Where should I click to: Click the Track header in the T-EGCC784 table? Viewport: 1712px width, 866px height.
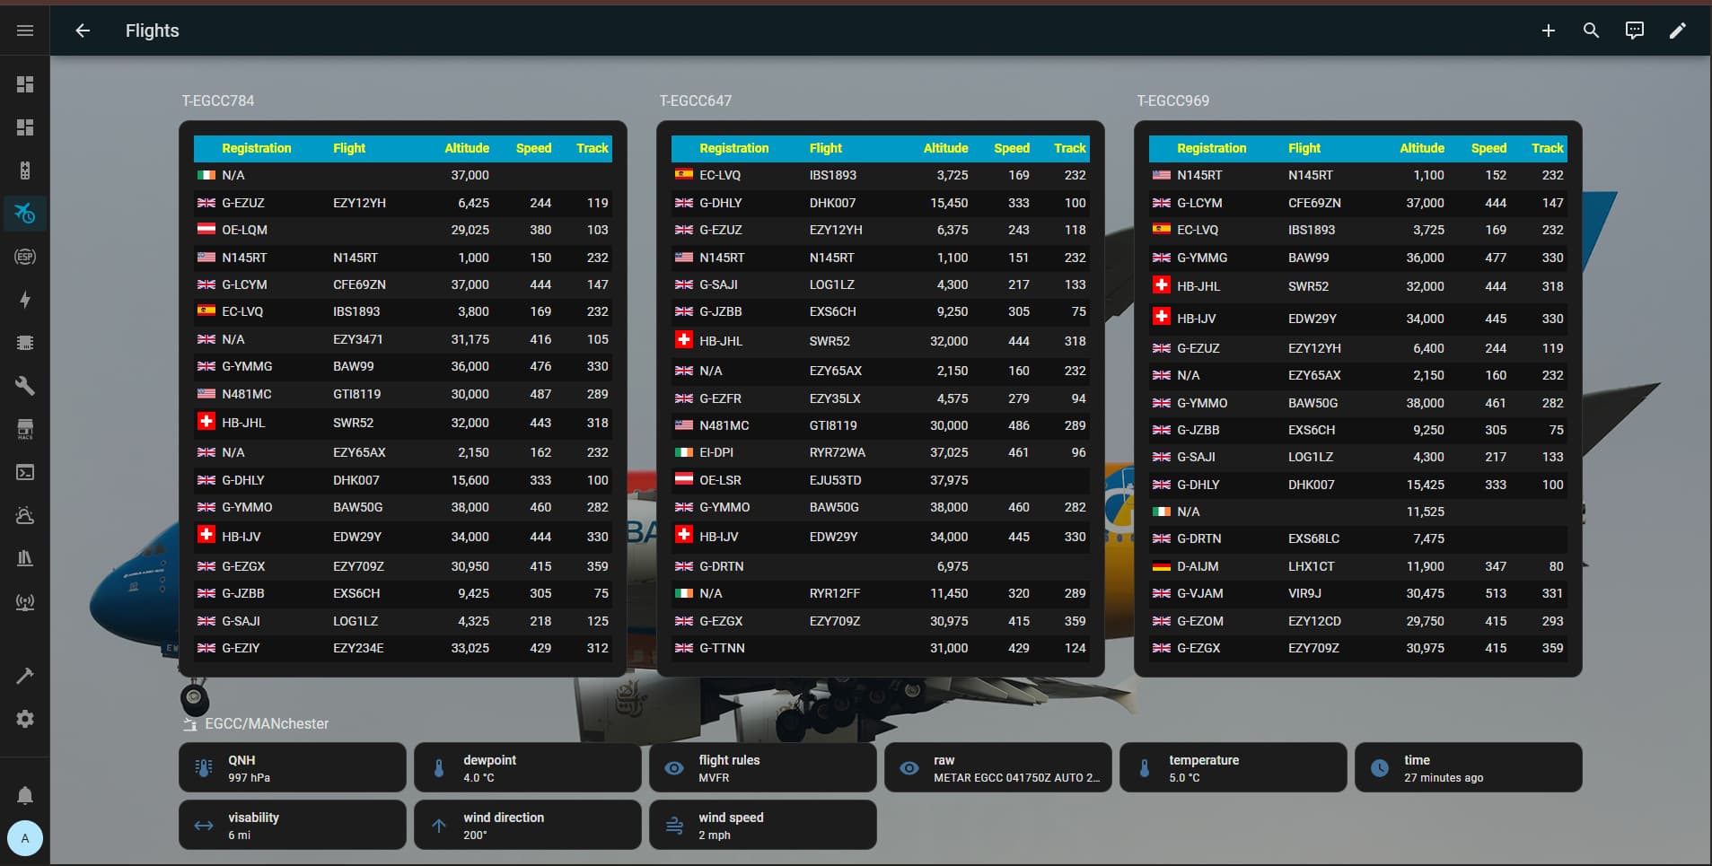pyautogui.click(x=593, y=148)
